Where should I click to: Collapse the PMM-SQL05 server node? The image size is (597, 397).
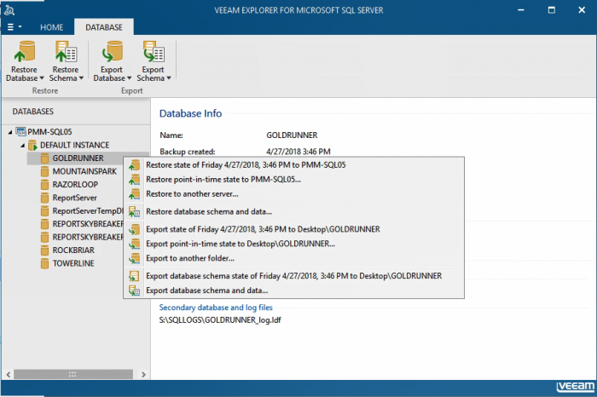(x=10, y=132)
